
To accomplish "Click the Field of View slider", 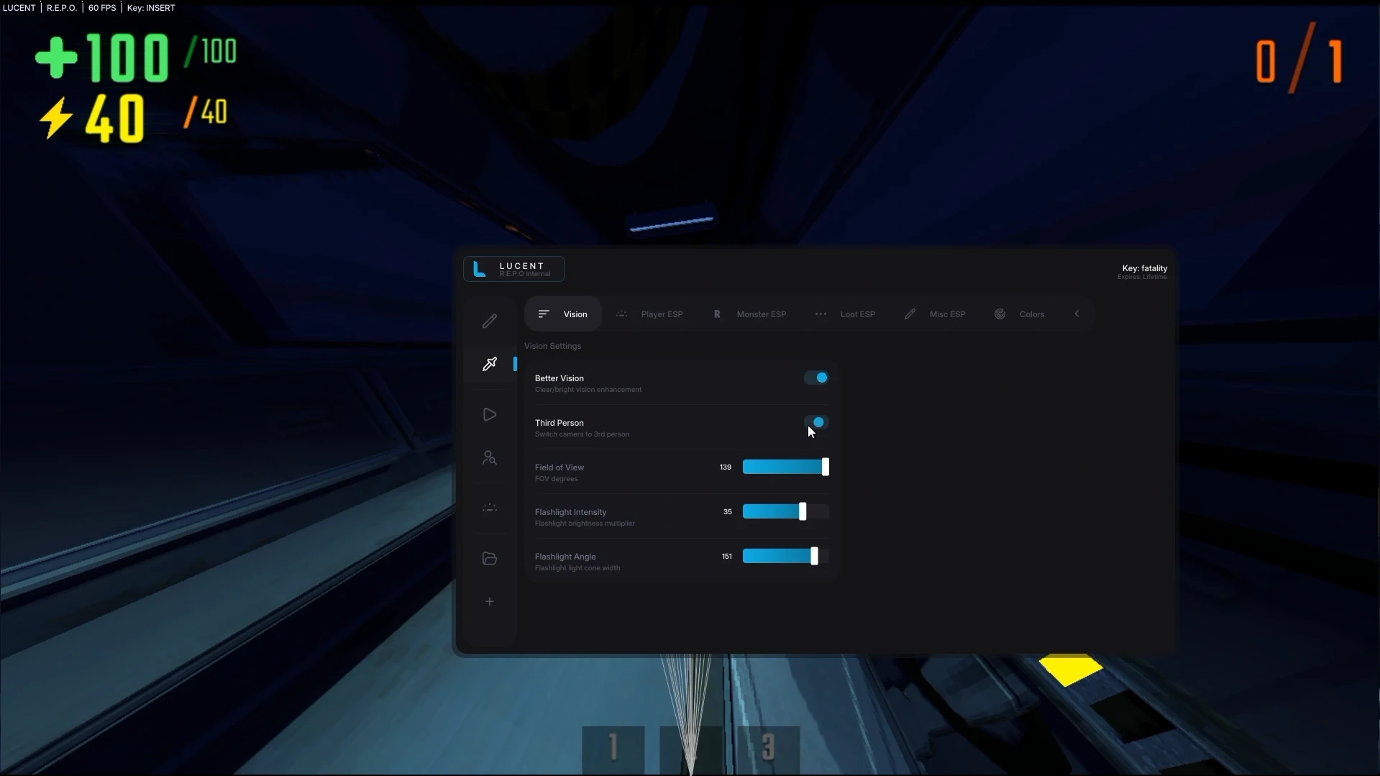I will coord(786,467).
